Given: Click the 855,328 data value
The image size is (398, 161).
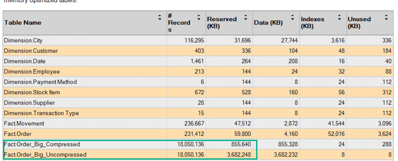Looking at the screenshot, I should (x=288, y=144).
